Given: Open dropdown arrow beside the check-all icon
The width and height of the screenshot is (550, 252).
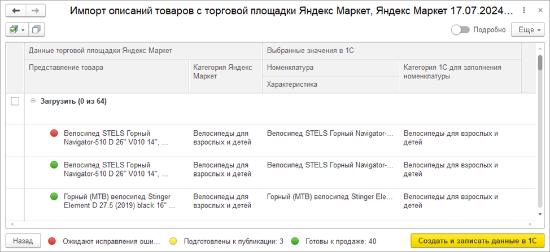Looking at the screenshot, I should [23, 30].
